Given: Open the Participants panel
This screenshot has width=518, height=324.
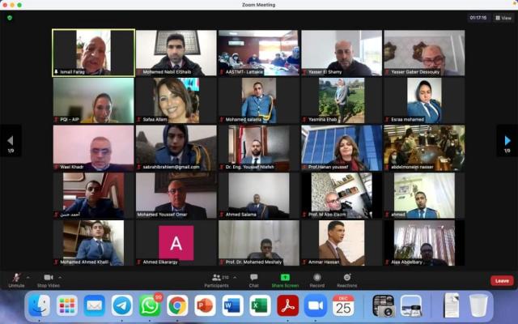Looking at the screenshot, I should click(x=216, y=280).
